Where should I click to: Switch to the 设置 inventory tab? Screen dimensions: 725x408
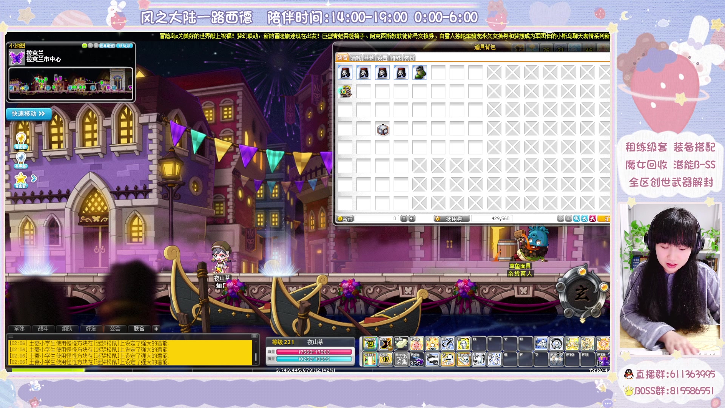[382, 58]
